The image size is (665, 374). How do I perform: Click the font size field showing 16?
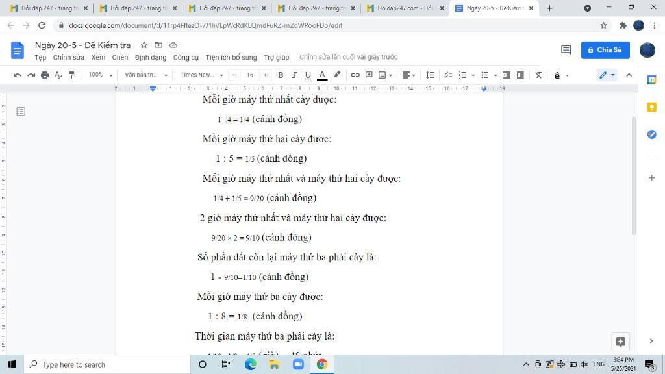point(250,75)
